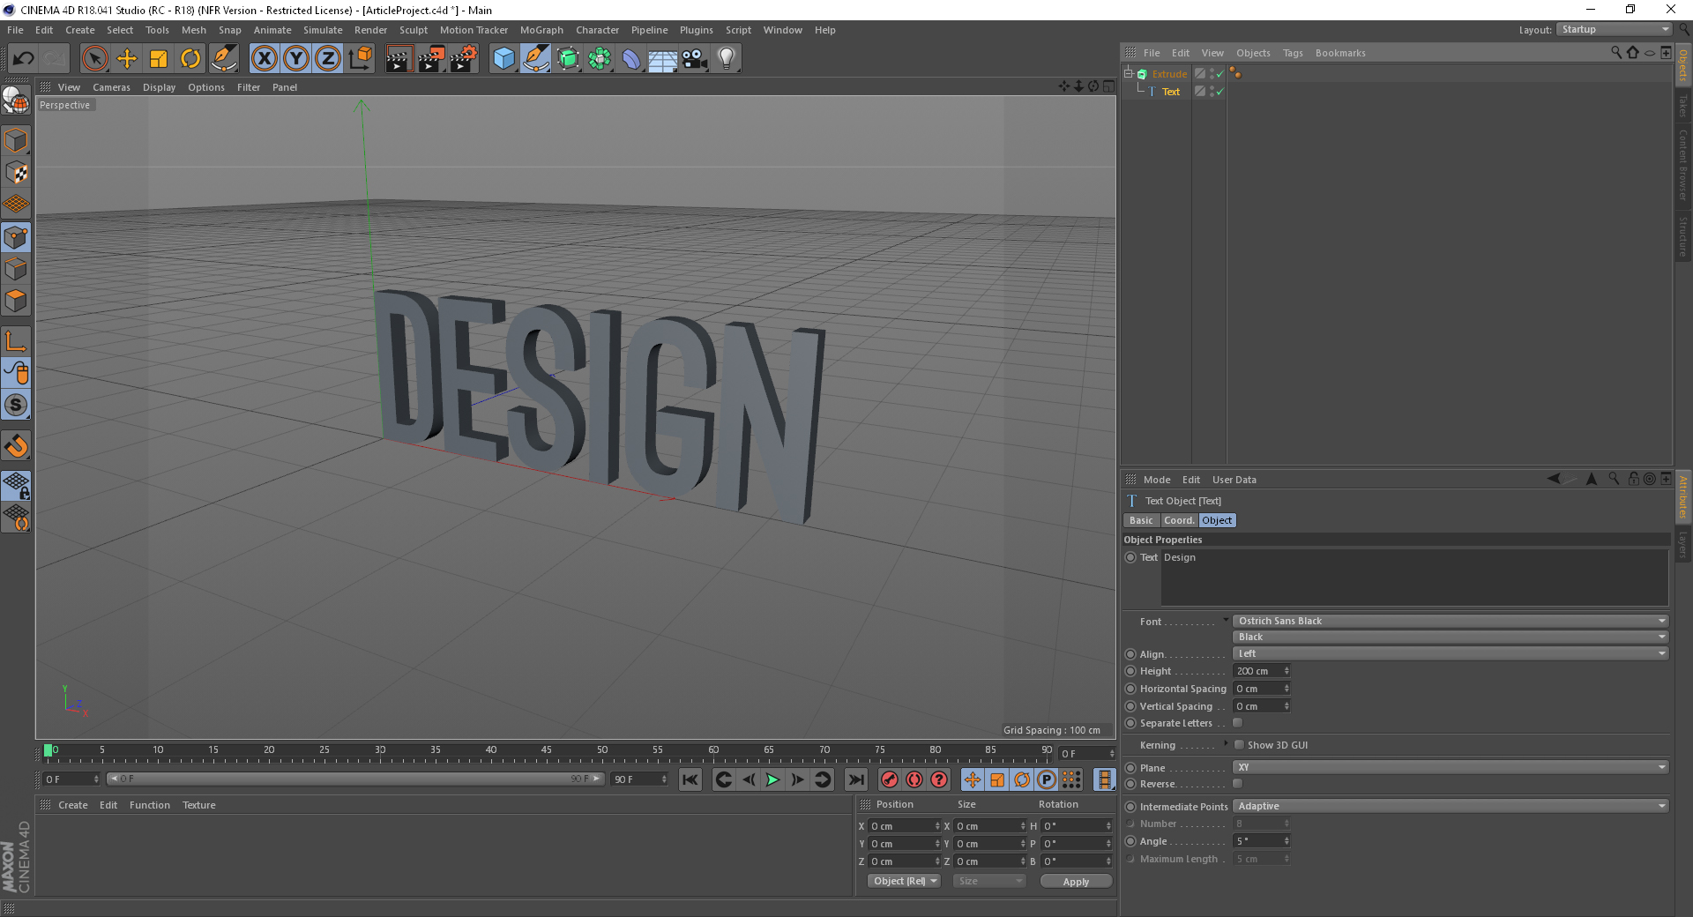Viewport: 1693px width, 917px height.
Task: Add a Light object
Action: [727, 59]
